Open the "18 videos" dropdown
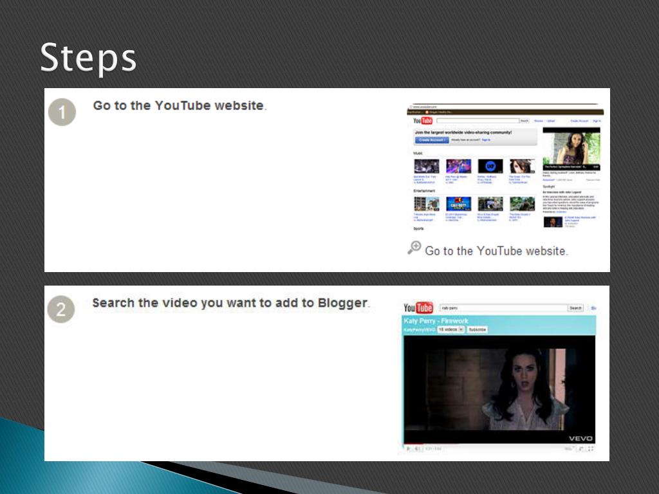The width and height of the screenshot is (659, 494). click(x=450, y=330)
